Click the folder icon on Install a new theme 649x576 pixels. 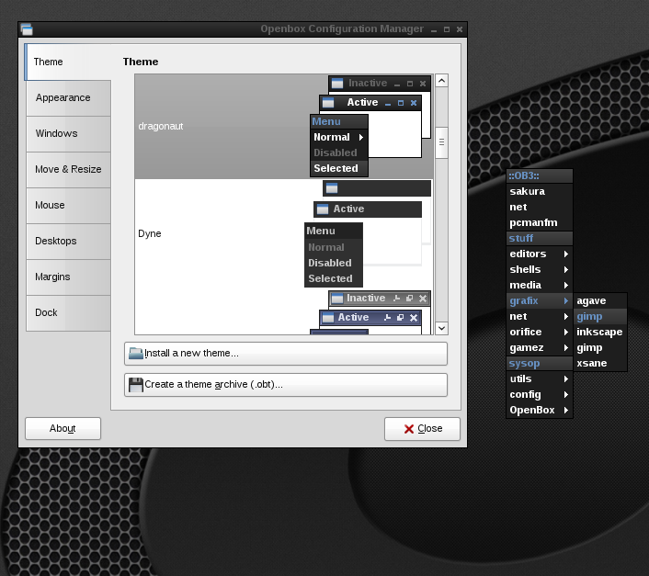(x=135, y=353)
